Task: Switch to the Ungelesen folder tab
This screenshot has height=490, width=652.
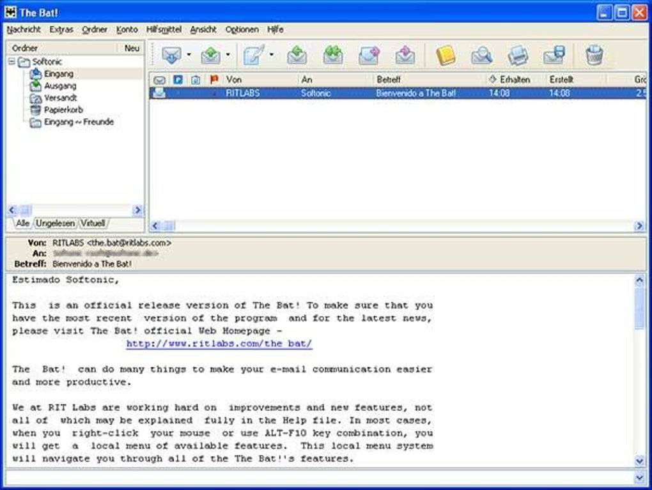Action: click(55, 223)
